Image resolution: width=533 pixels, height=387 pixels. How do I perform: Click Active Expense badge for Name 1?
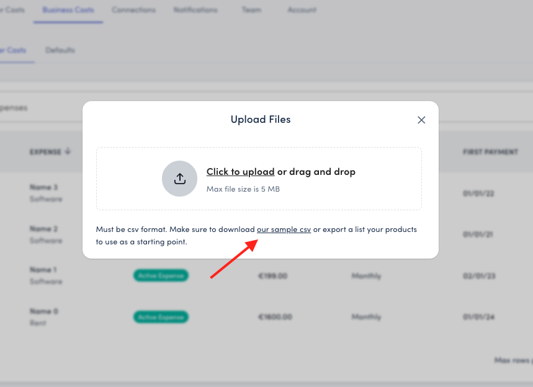(160, 275)
